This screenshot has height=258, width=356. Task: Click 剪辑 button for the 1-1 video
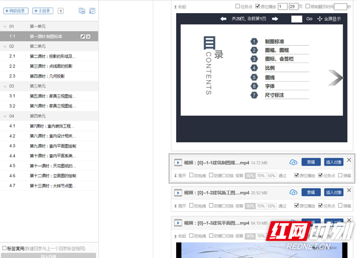coord(311,162)
